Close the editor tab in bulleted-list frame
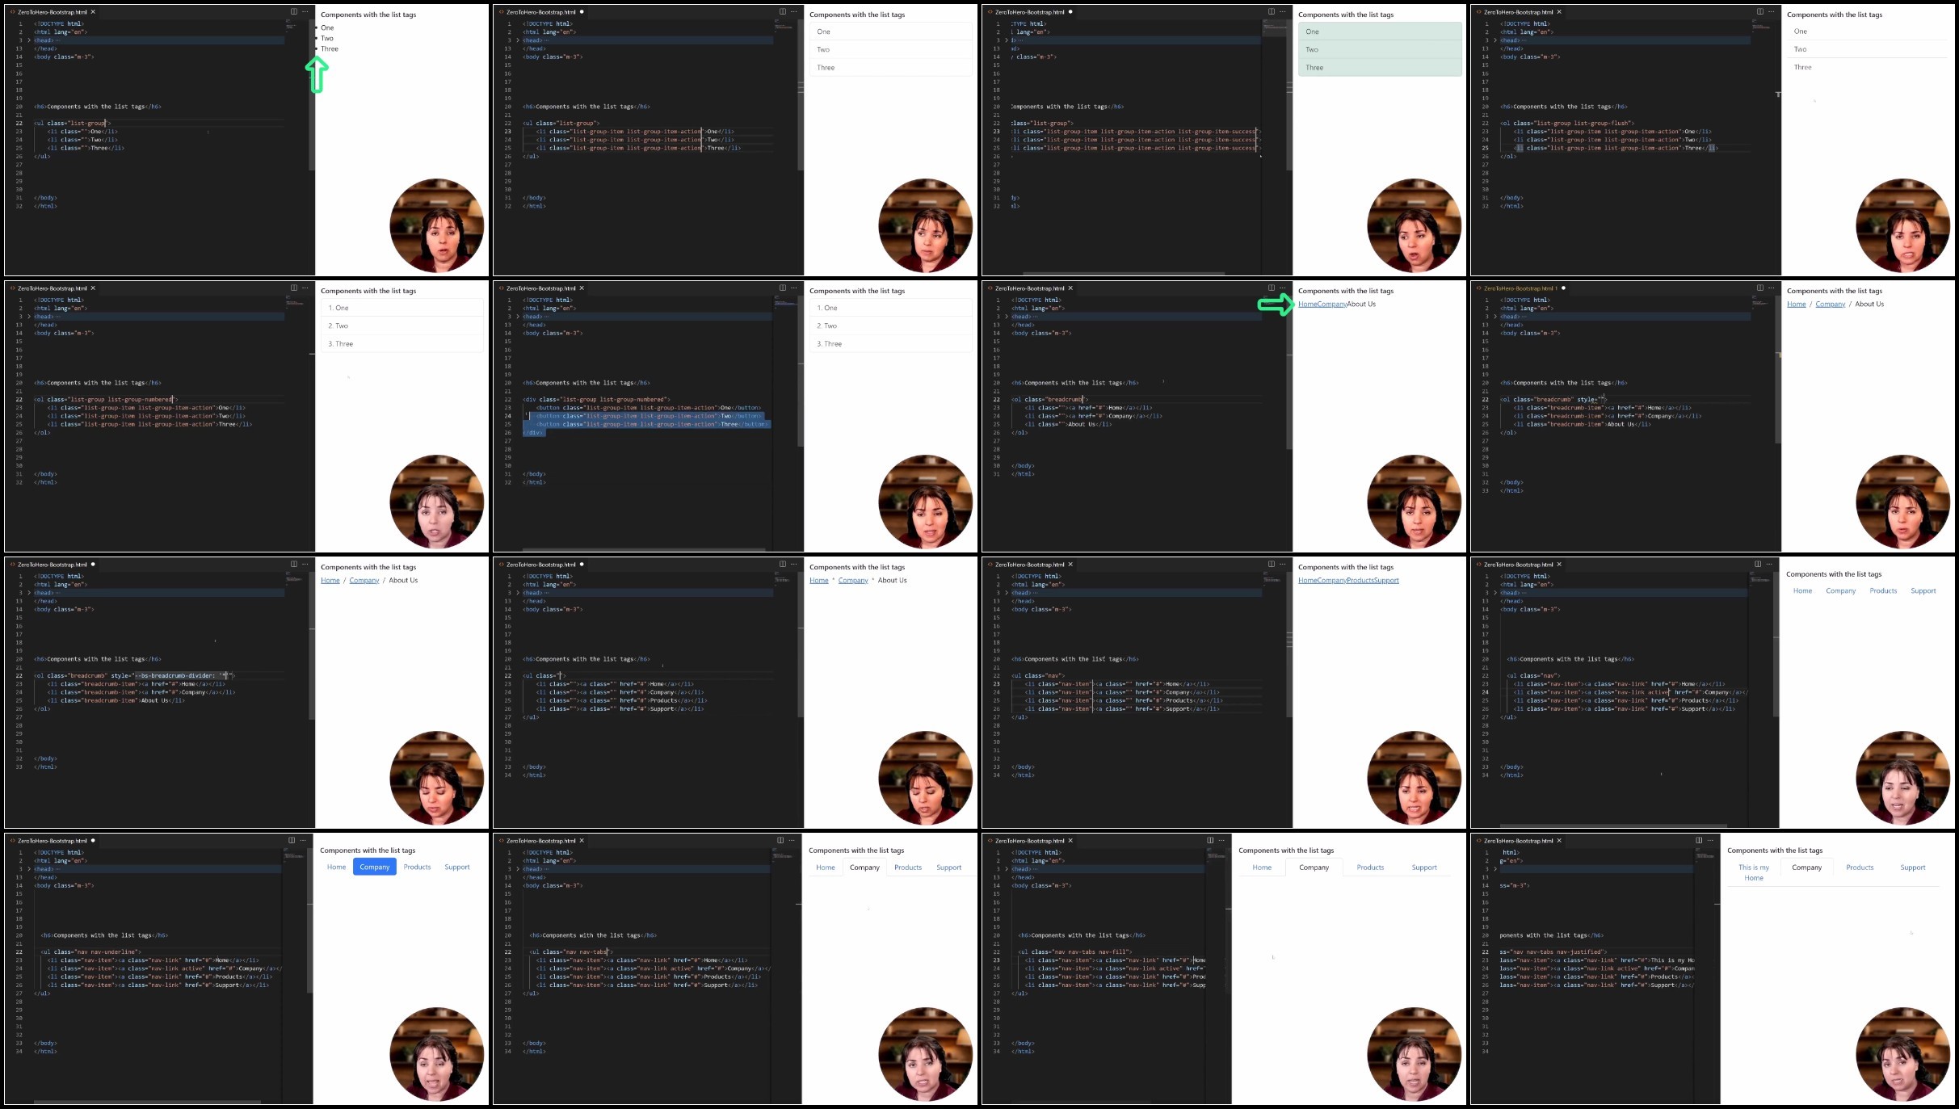This screenshot has height=1109, width=1959. [x=93, y=12]
